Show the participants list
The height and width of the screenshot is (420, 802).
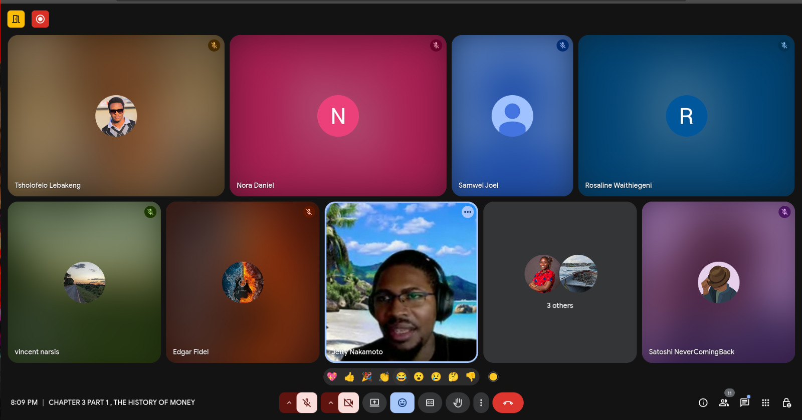point(724,402)
